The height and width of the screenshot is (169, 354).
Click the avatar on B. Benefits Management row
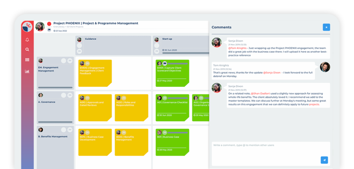coord(41,130)
